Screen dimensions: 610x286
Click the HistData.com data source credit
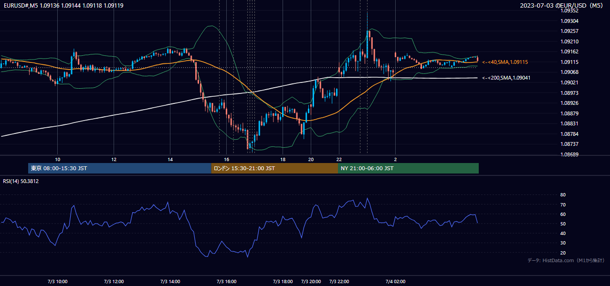point(566,260)
